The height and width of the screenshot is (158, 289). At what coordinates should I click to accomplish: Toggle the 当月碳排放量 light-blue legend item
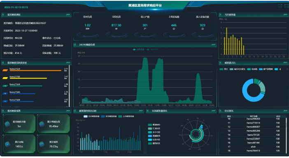point(91,116)
